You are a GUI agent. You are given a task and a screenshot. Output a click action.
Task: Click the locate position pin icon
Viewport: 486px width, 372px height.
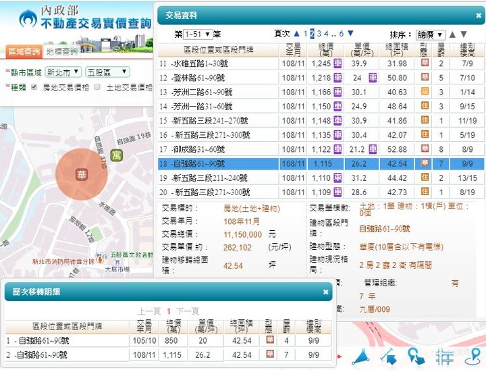click(473, 356)
